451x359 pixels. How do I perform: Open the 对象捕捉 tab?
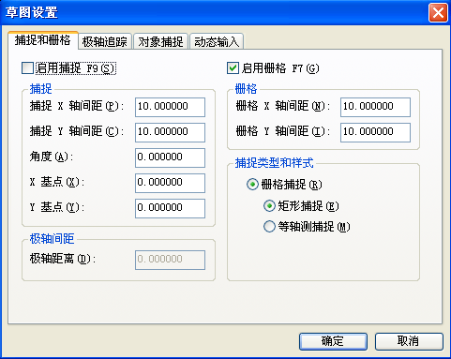click(160, 41)
